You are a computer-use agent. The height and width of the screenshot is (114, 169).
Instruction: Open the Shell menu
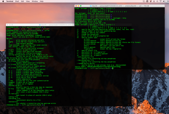[17, 1]
